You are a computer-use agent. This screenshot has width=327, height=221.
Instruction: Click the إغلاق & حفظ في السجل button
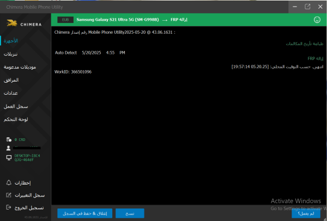point(85,213)
